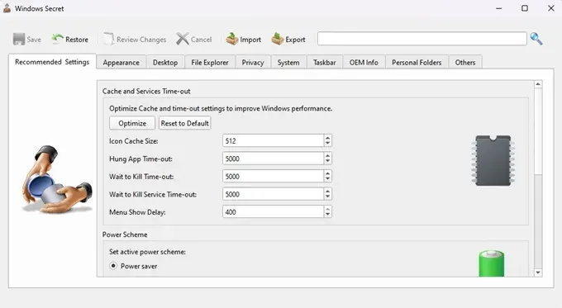Decrease Wait to Kill Service Time-out value
The image size is (562, 308).
pyautogui.click(x=327, y=197)
